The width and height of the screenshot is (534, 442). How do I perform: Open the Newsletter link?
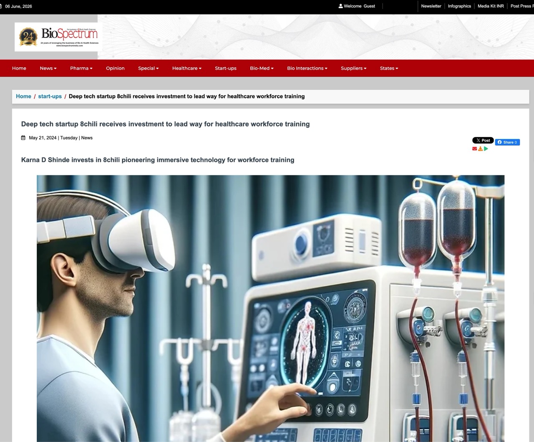[x=431, y=6]
